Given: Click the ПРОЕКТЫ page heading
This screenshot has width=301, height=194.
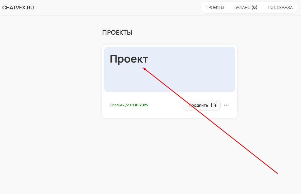Looking at the screenshot, I should pos(117,33).
